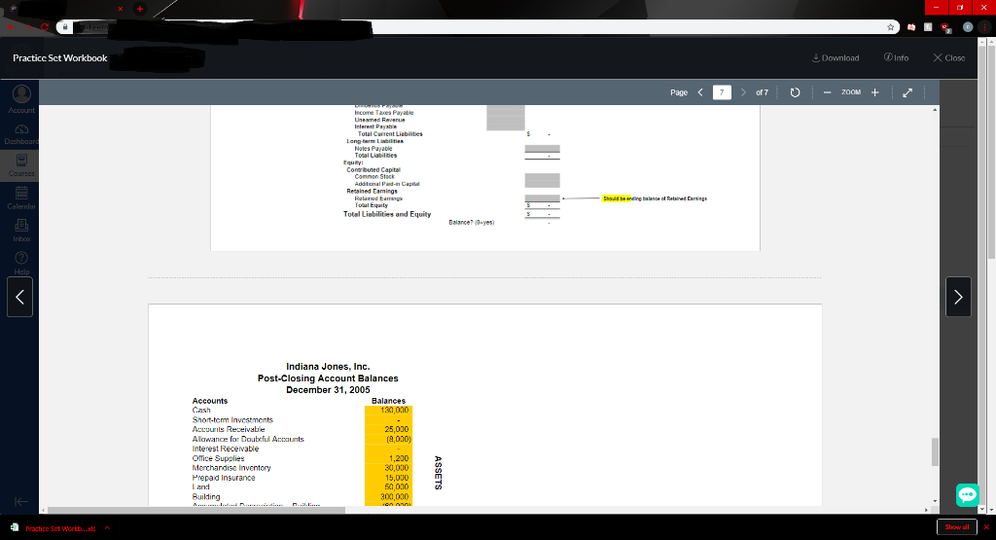
Task: Click the document vertical scrollbar thumb
Action: [935, 451]
